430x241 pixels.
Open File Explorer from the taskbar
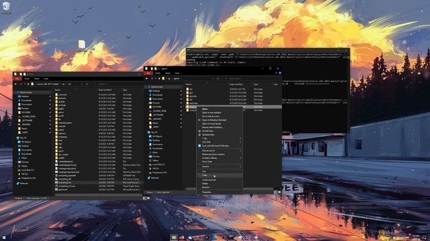pyautogui.click(x=174, y=238)
